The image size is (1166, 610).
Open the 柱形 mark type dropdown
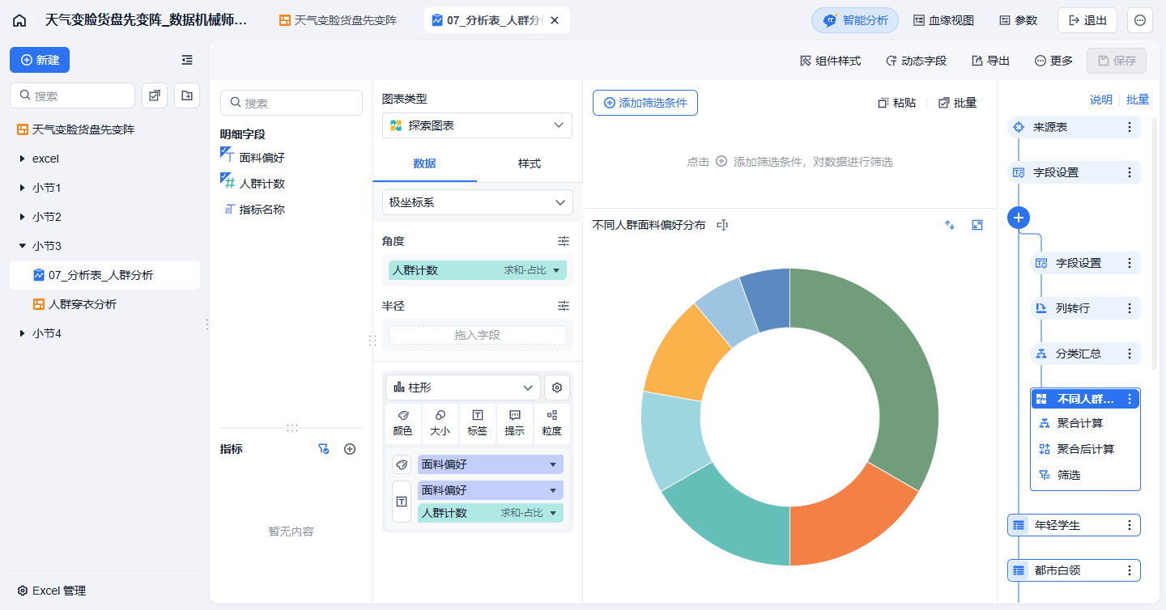coord(463,388)
